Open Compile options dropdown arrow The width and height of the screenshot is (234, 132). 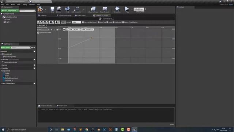[45, 10]
